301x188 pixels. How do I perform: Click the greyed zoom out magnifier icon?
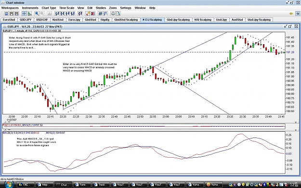point(42,13)
